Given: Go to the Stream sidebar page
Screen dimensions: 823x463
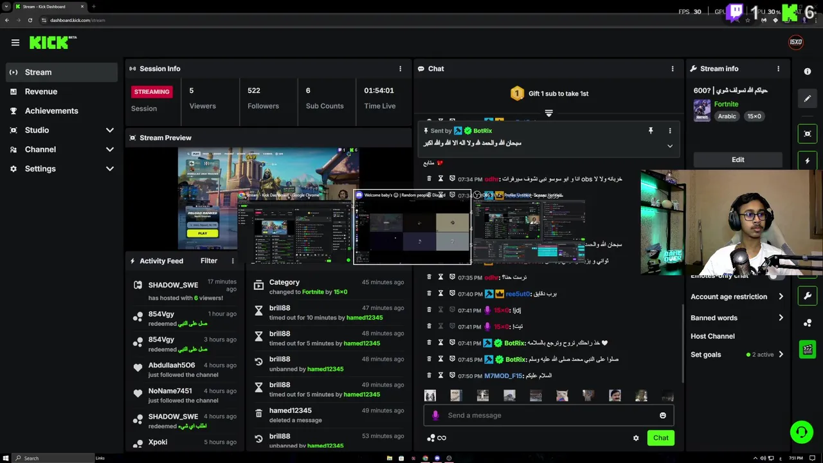Looking at the screenshot, I should click(x=62, y=72).
